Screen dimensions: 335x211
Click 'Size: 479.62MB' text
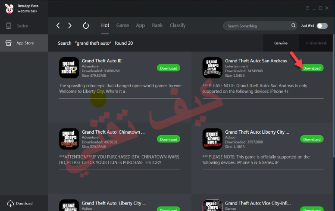[94, 76]
